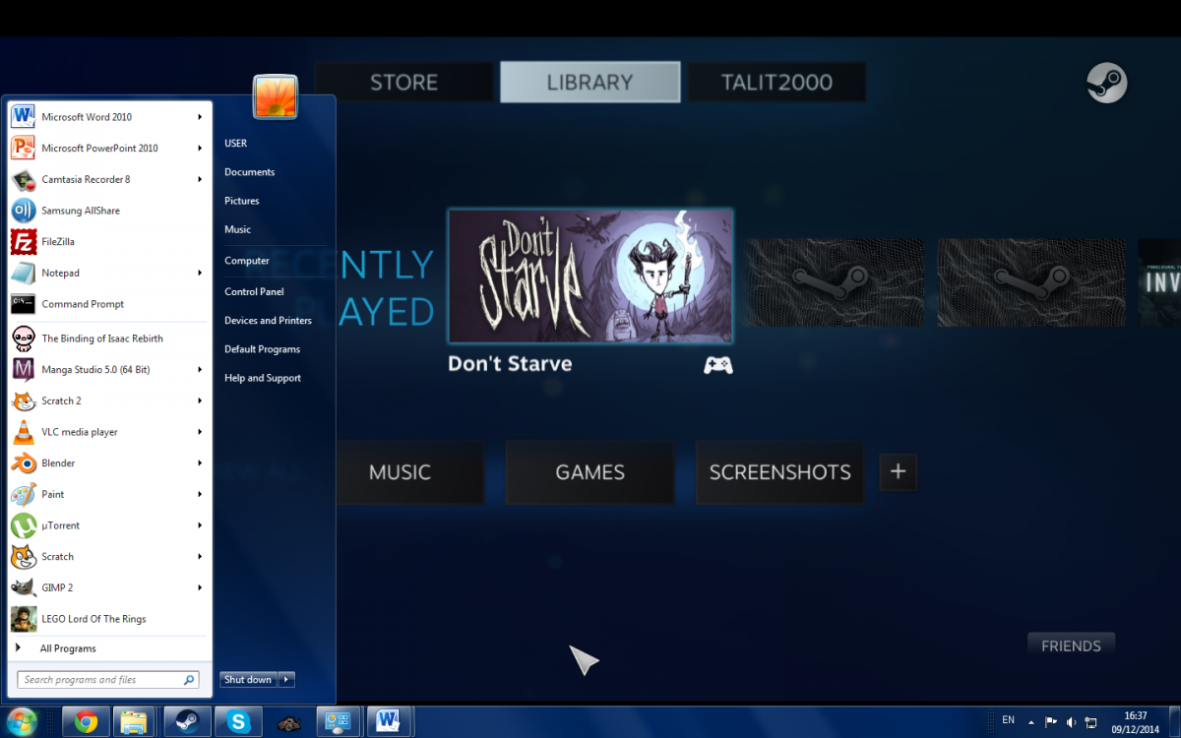Viewport: 1181px width, 738px height.
Task: Switch to Steam from the taskbar
Action: point(186,722)
